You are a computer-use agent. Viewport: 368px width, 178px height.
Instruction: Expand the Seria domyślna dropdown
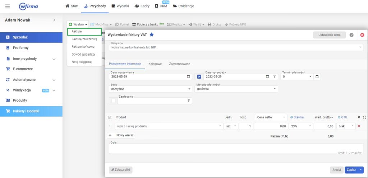(151, 89)
